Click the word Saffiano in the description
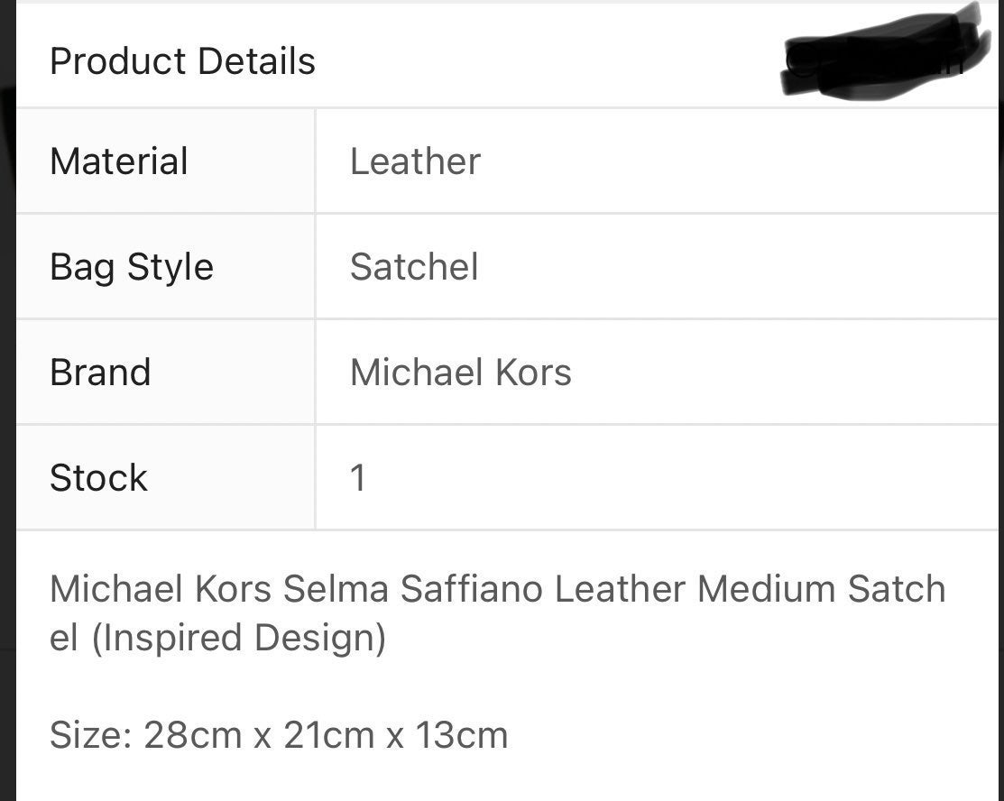The height and width of the screenshot is (801, 1004). (471, 588)
